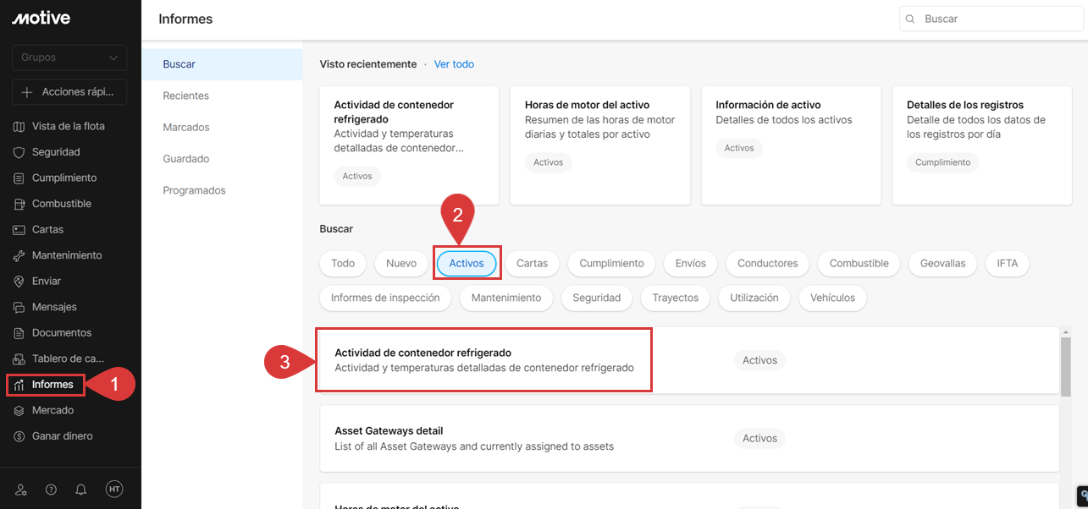Click the Cartas card icon

tap(19, 230)
